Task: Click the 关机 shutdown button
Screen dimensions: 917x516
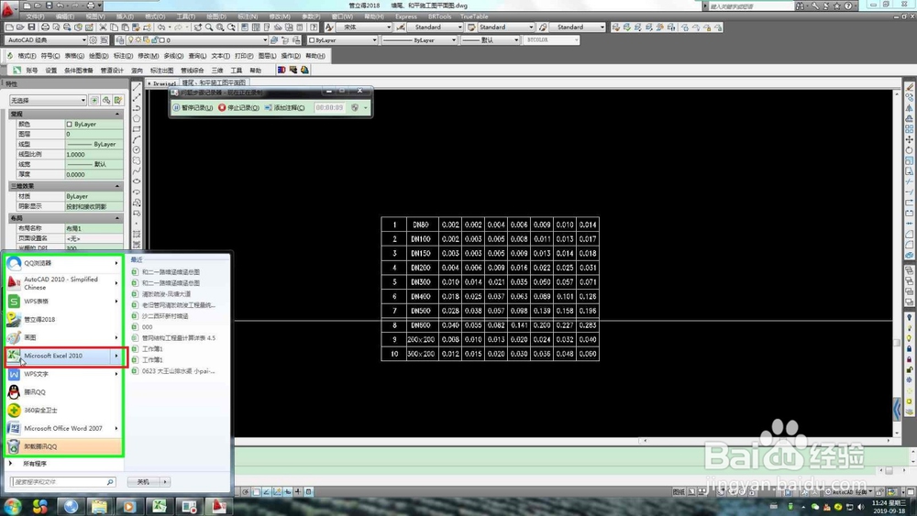Action: [144, 481]
